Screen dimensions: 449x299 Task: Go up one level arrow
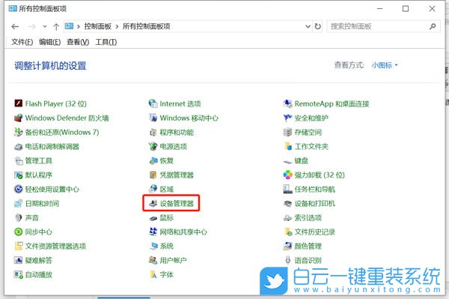tap(56, 27)
